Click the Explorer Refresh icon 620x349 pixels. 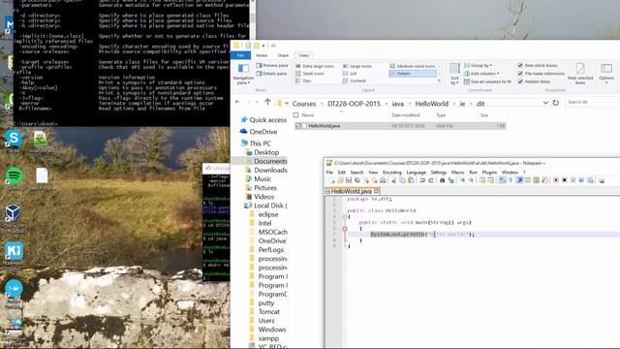[x=555, y=103]
